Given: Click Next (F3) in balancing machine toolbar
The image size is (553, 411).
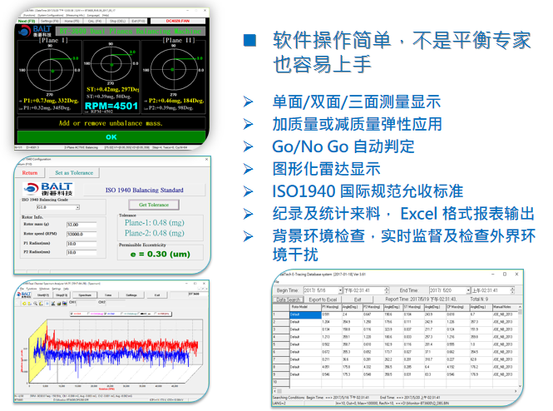Looking at the screenshot, I should click(27, 21).
